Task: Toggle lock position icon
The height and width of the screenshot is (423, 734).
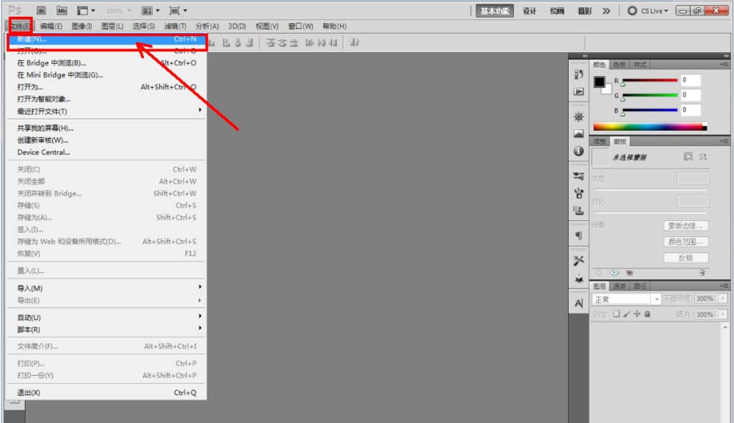Action: tap(636, 314)
